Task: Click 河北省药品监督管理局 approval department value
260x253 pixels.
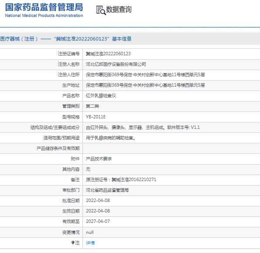Action: [x=107, y=190]
